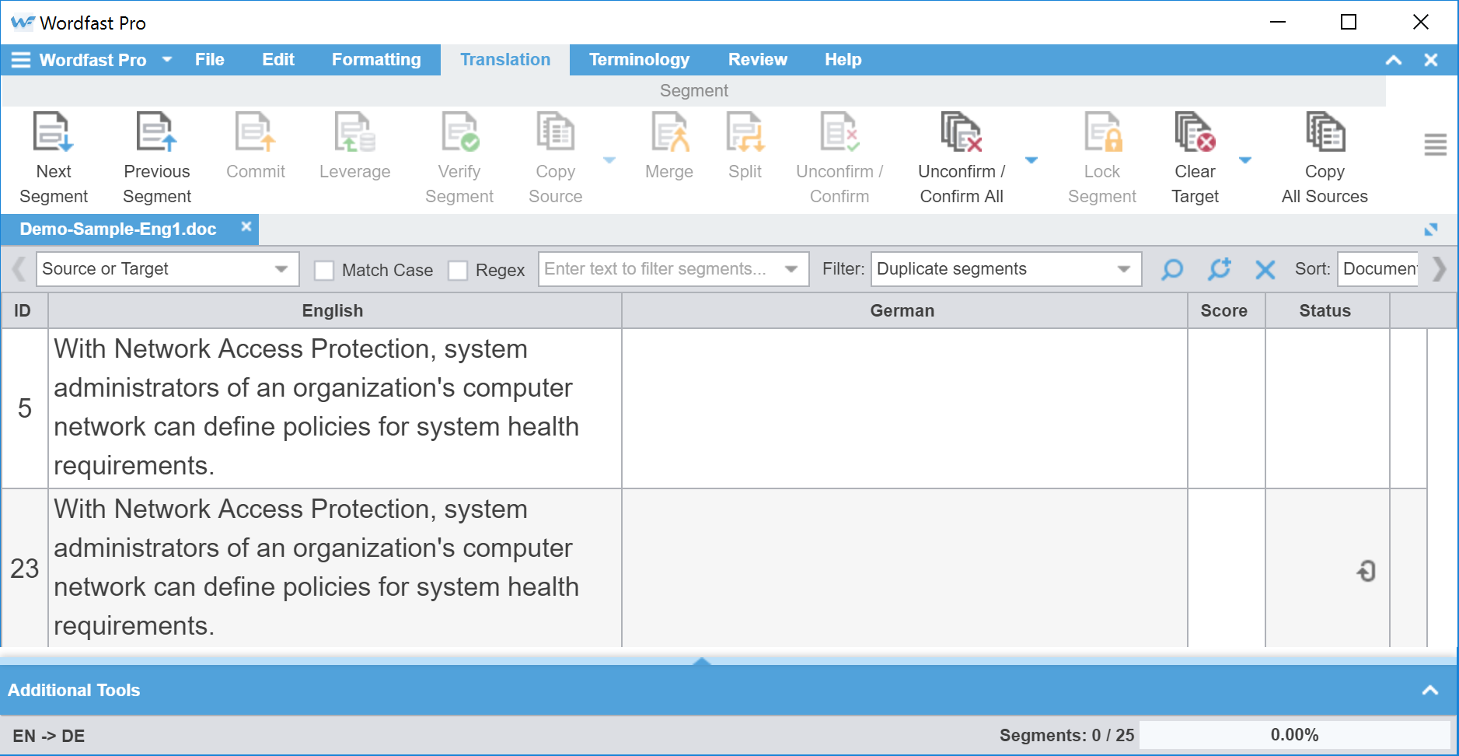Close the Demo-Sample-Eng1.doc tab
Viewport: 1459px width, 756px height.
(x=246, y=226)
